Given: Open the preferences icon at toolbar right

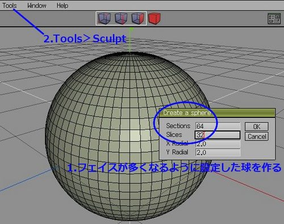Looking at the screenshot, I should (274, 19).
